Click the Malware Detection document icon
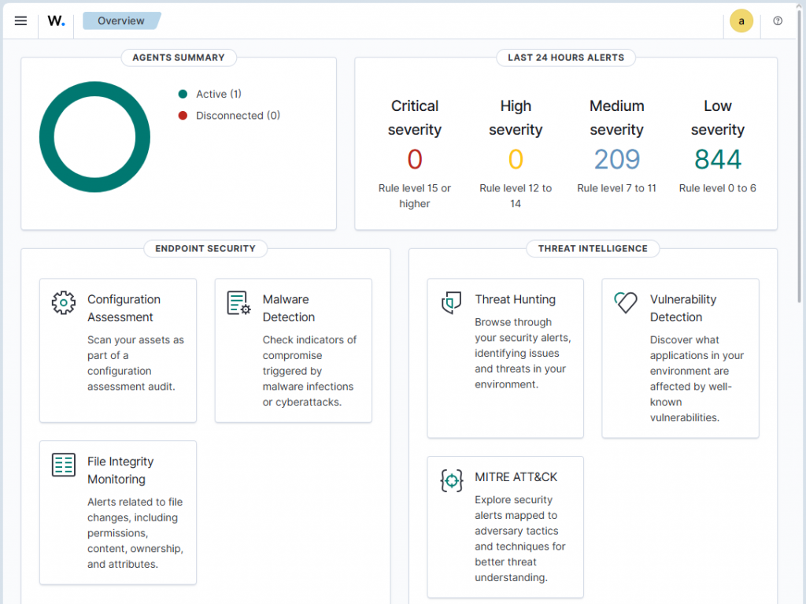 tap(239, 303)
